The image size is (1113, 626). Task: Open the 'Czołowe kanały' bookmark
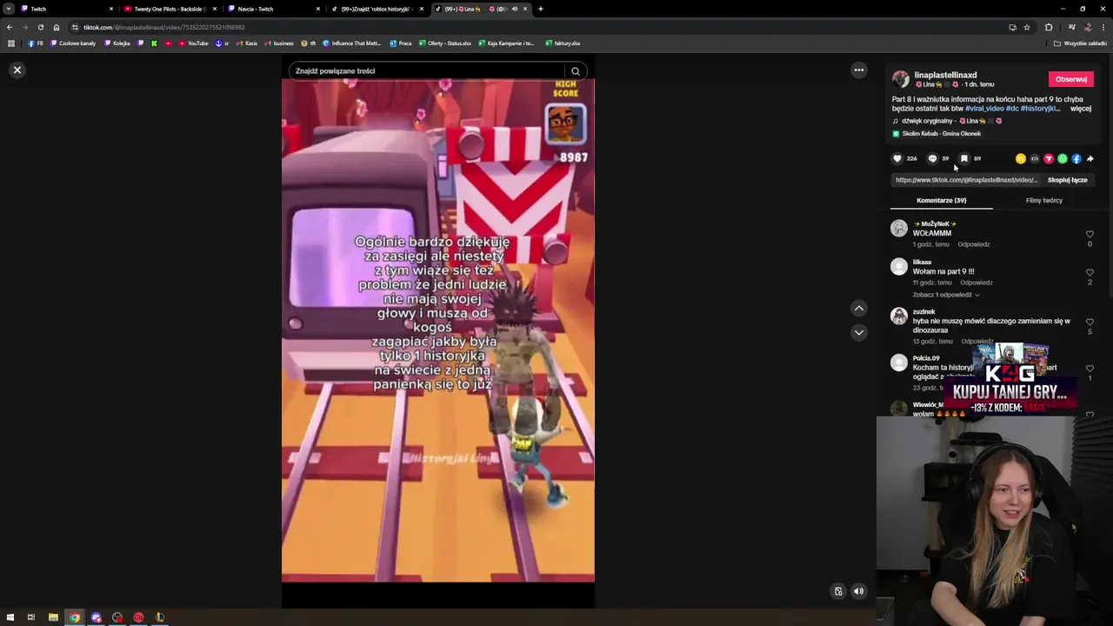tap(73, 43)
